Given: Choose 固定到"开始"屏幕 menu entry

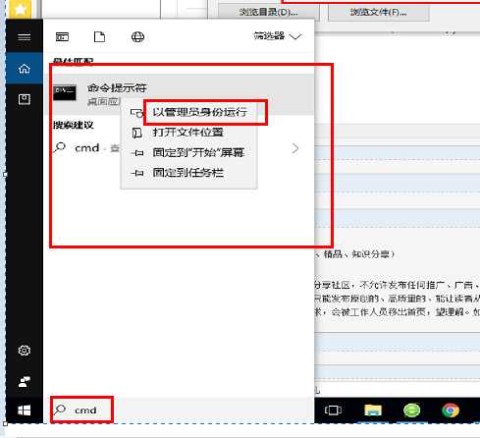Looking at the screenshot, I should [x=198, y=152].
